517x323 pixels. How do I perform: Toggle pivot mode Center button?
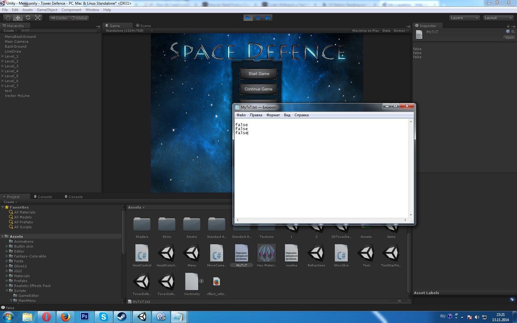59,18
